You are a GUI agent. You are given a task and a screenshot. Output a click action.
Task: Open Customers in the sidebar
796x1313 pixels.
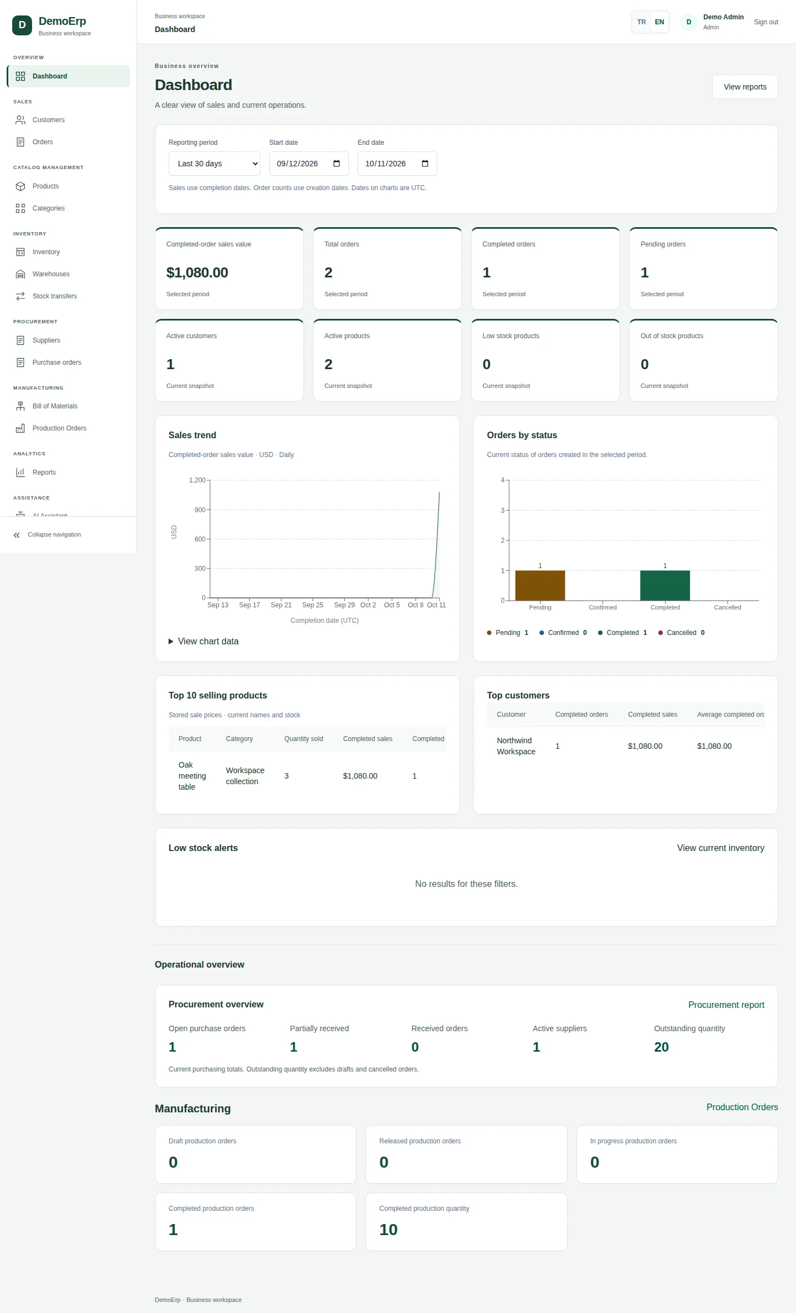point(68,120)
